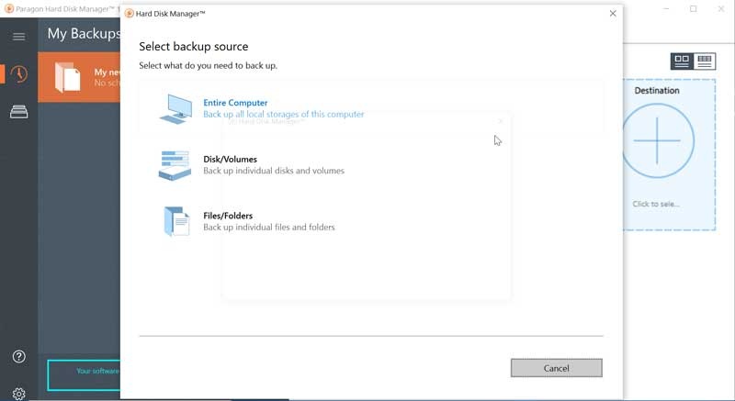Open the hamburger menu in sidebar

(x=18, y=36)
